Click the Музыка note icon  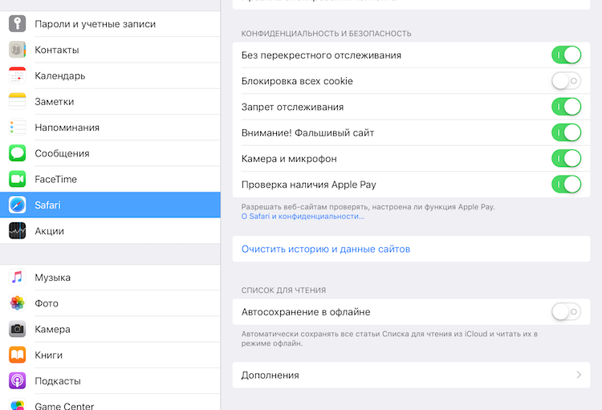tap(18, 277)
